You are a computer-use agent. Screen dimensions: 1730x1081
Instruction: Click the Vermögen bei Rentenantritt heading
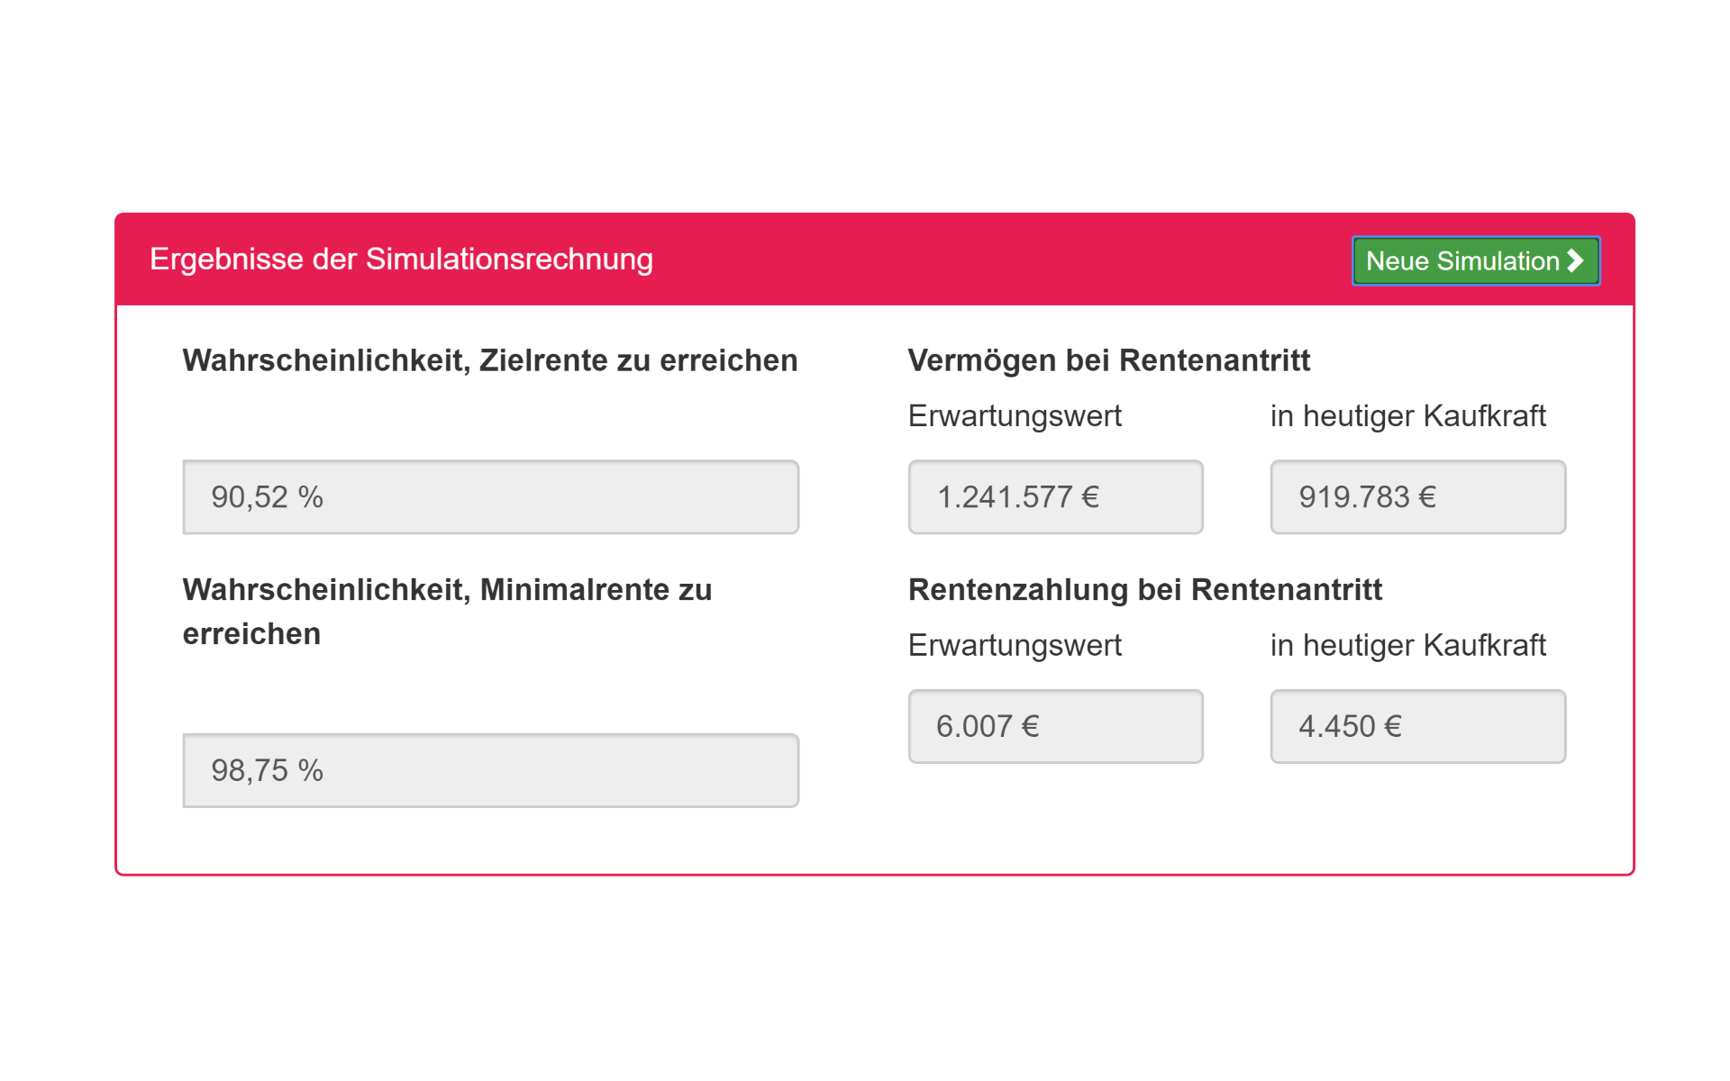(1108, 360)
